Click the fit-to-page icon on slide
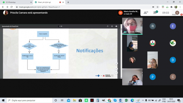This screenshot has width=183, height=103. pos(116,63)
